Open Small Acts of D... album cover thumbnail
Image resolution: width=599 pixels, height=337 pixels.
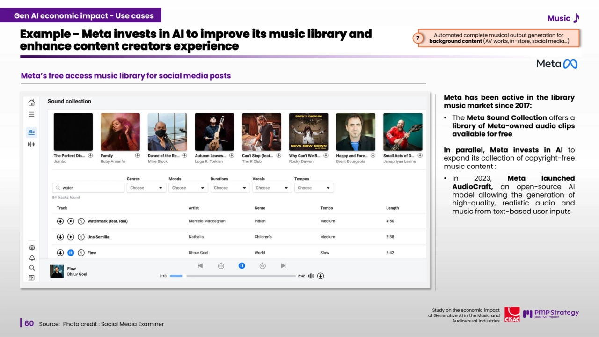click(x=403, y=132)
